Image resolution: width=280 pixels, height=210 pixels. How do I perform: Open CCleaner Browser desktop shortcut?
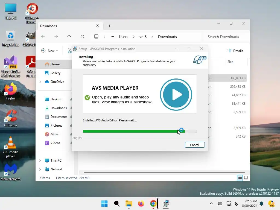coord(32,13)
